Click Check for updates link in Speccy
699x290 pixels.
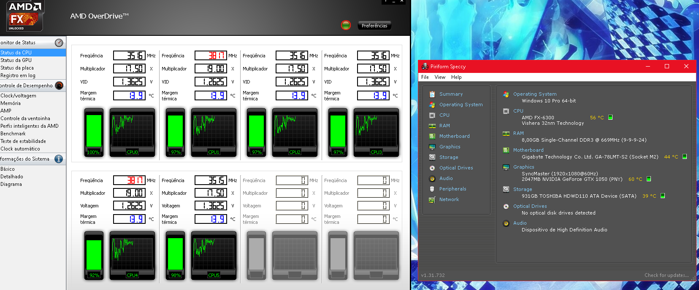pos(666,275)
